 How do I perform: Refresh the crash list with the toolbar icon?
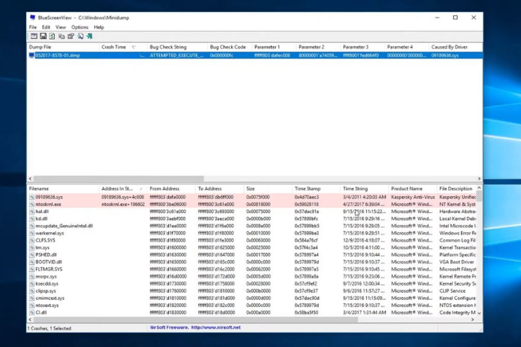pos(52,36)
